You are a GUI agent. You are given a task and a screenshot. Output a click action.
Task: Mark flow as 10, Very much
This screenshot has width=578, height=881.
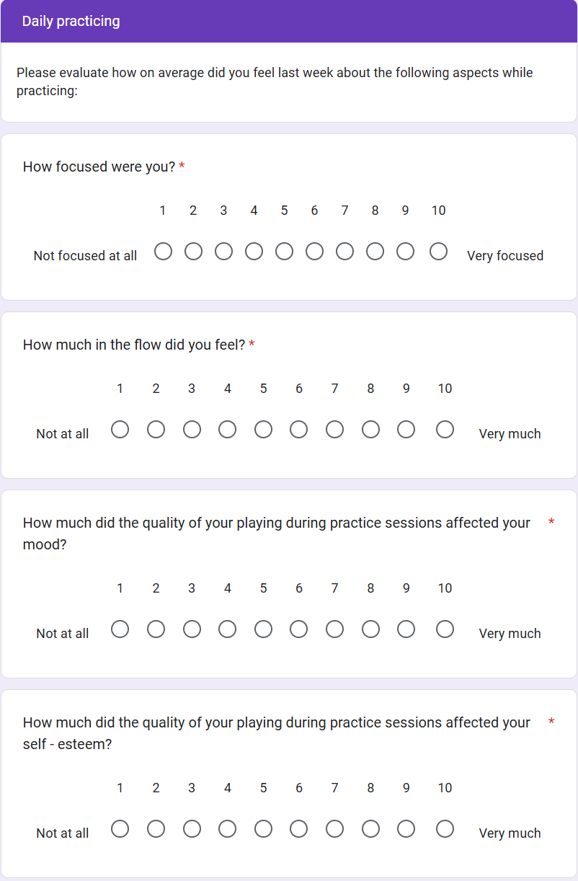(x=445, y=430)
